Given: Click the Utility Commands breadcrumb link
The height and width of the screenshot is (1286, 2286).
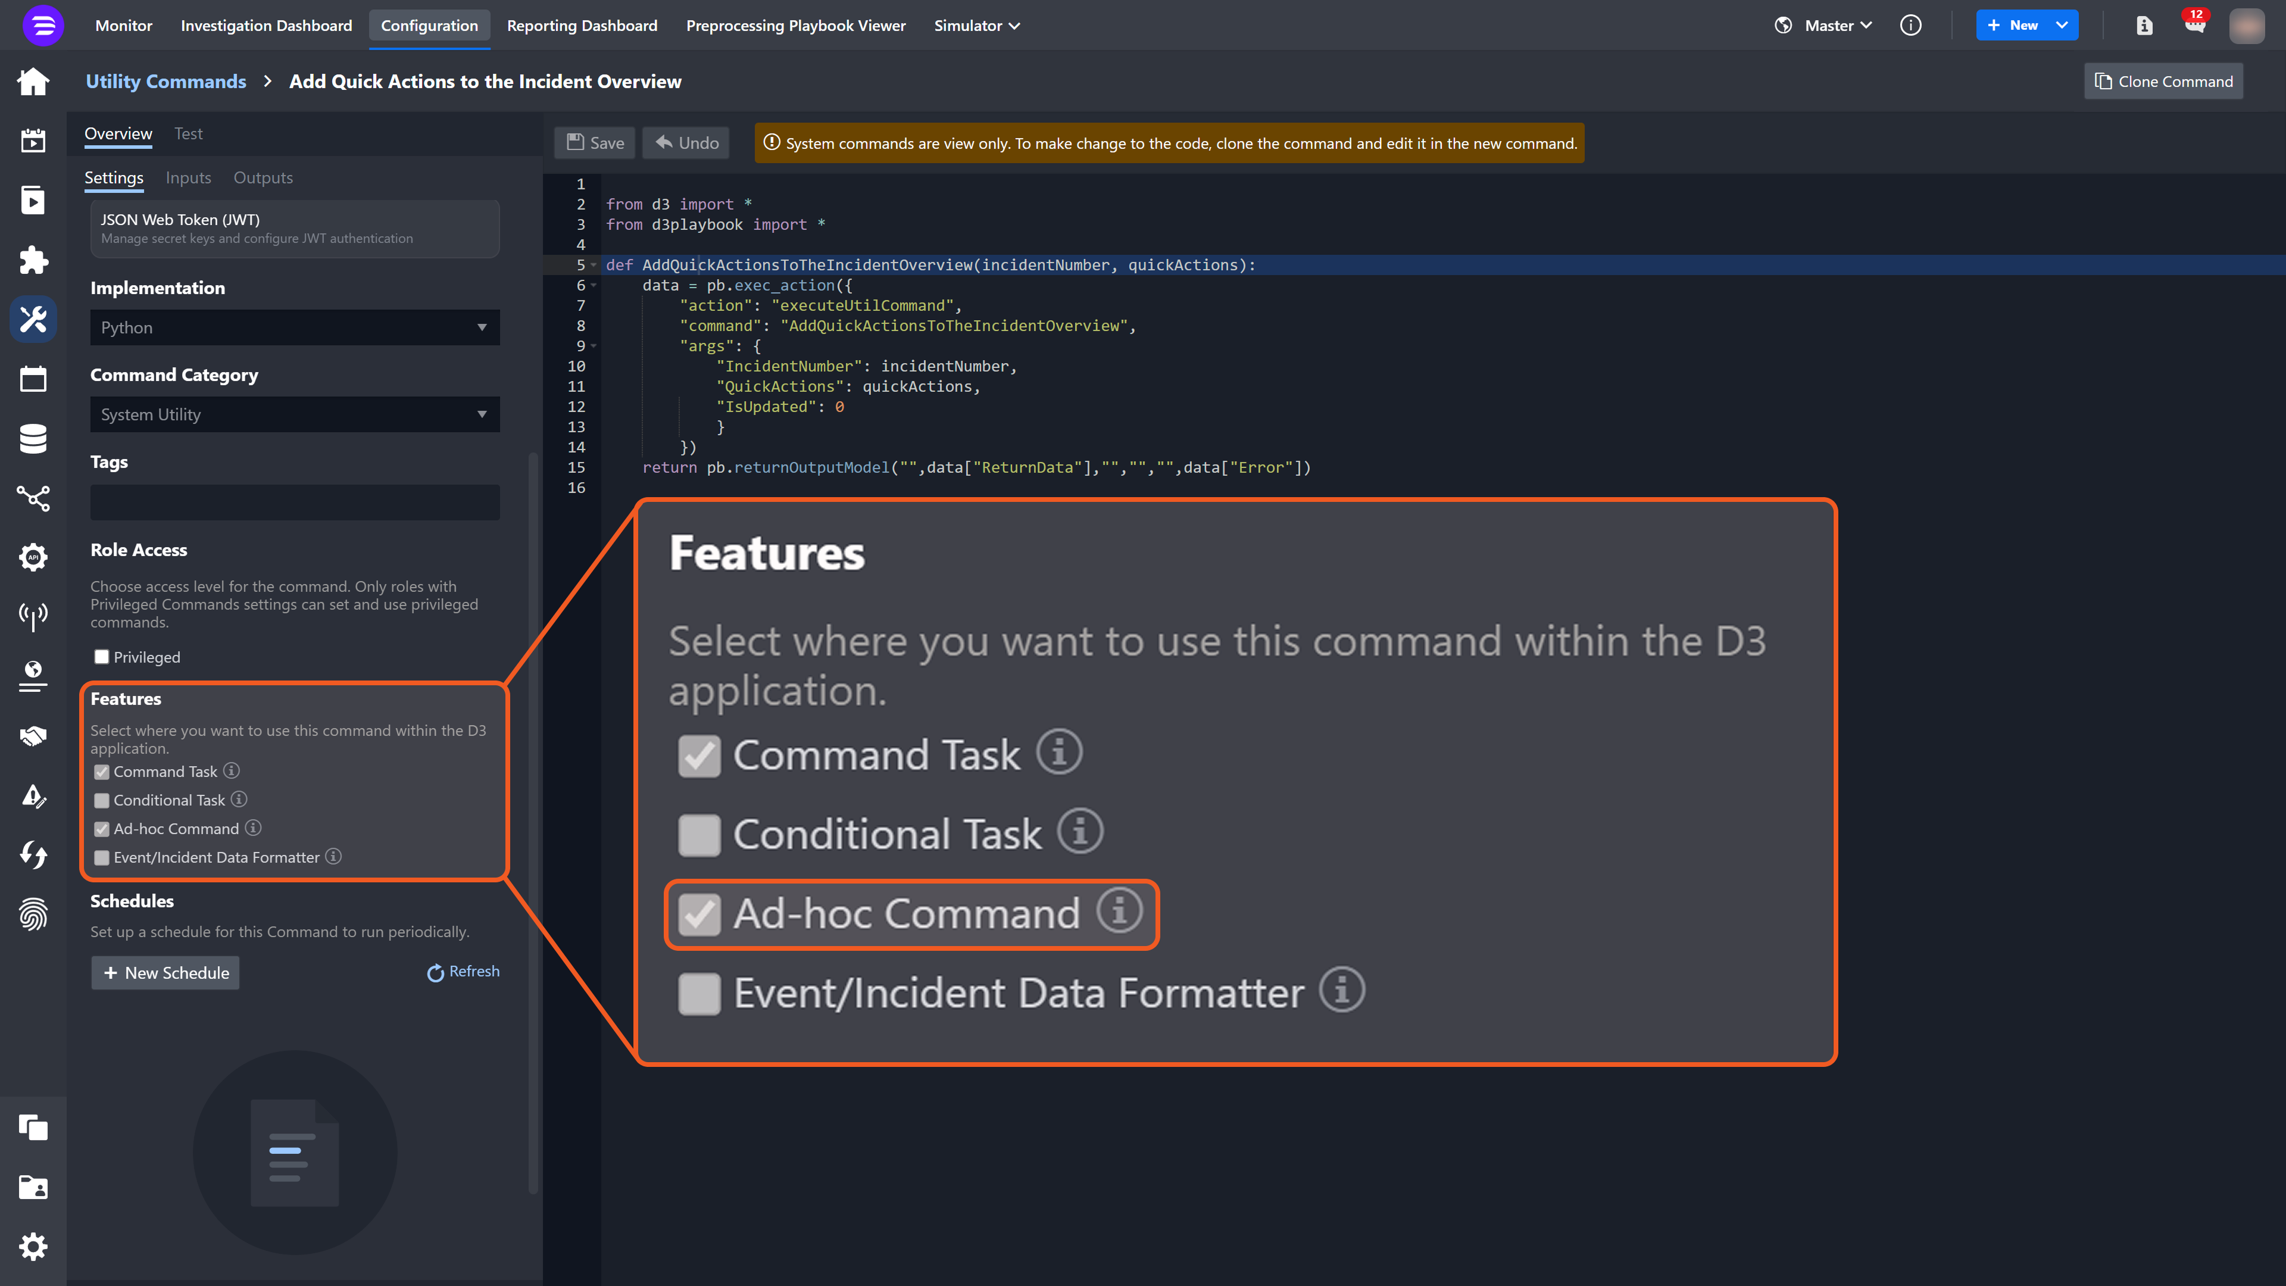Looking at the screenshot, I should (166, 82).
